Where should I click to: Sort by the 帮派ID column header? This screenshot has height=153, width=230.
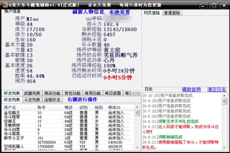click(x=120, y=107)
